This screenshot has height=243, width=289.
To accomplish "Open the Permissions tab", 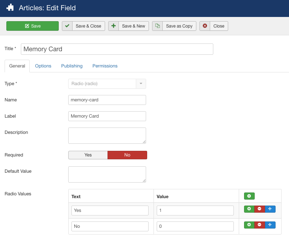I will [105, 66].
